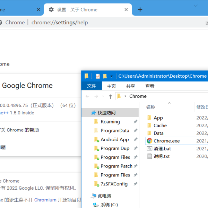
Task: Click the Properties checkmark quick access icon
Action: [x=98, y=76]
